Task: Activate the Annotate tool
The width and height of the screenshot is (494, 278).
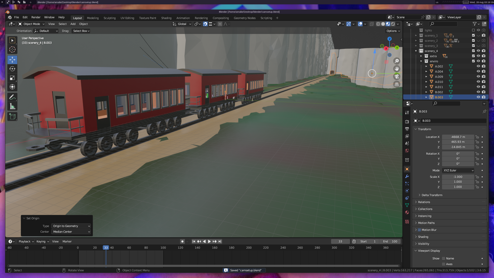Action: [x=12, y=97]
